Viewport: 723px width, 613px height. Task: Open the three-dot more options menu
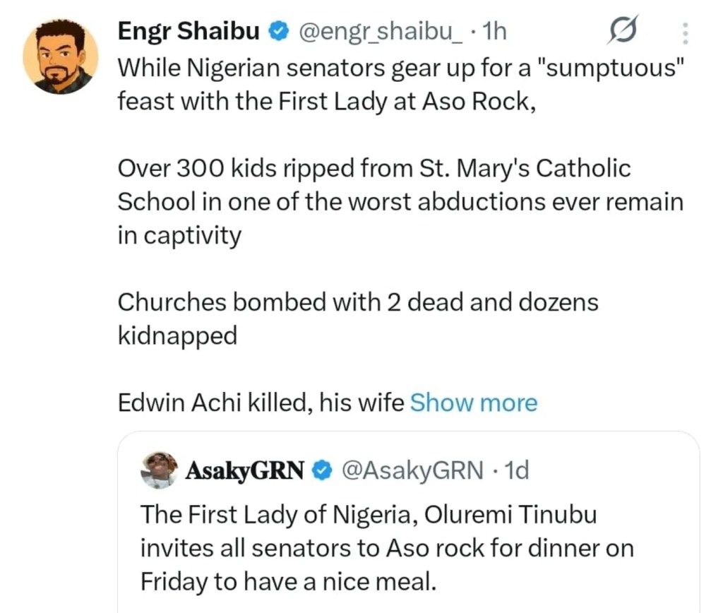click(x=686, y=32)
